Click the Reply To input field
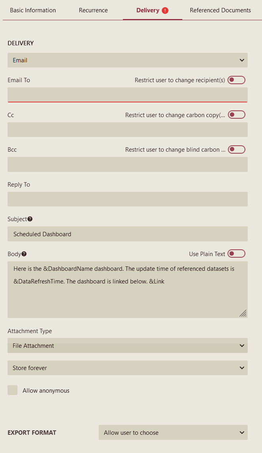This screenshot has height=453, width=262. [128, 199]
